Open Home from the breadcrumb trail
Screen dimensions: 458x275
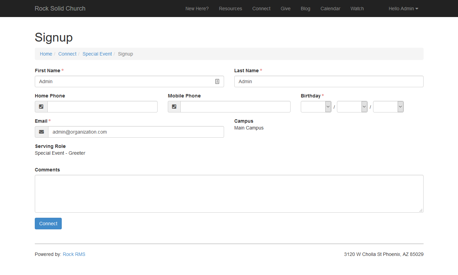click(46, 54)
